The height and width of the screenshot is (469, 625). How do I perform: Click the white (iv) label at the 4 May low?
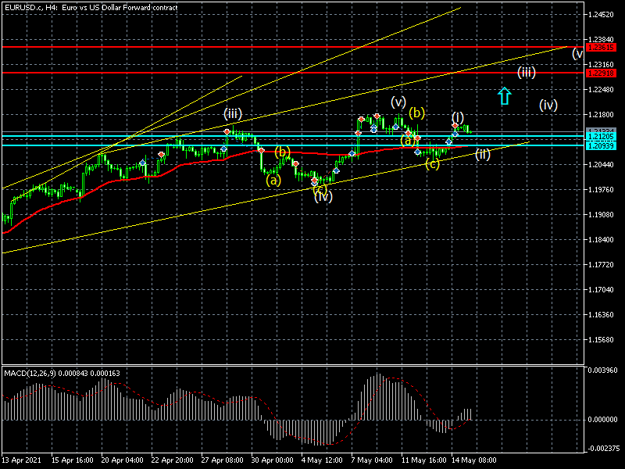(x=323, y=196)
